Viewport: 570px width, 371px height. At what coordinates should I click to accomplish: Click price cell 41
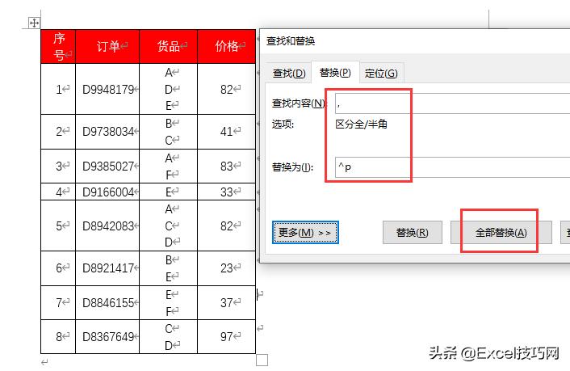(227, 132)
